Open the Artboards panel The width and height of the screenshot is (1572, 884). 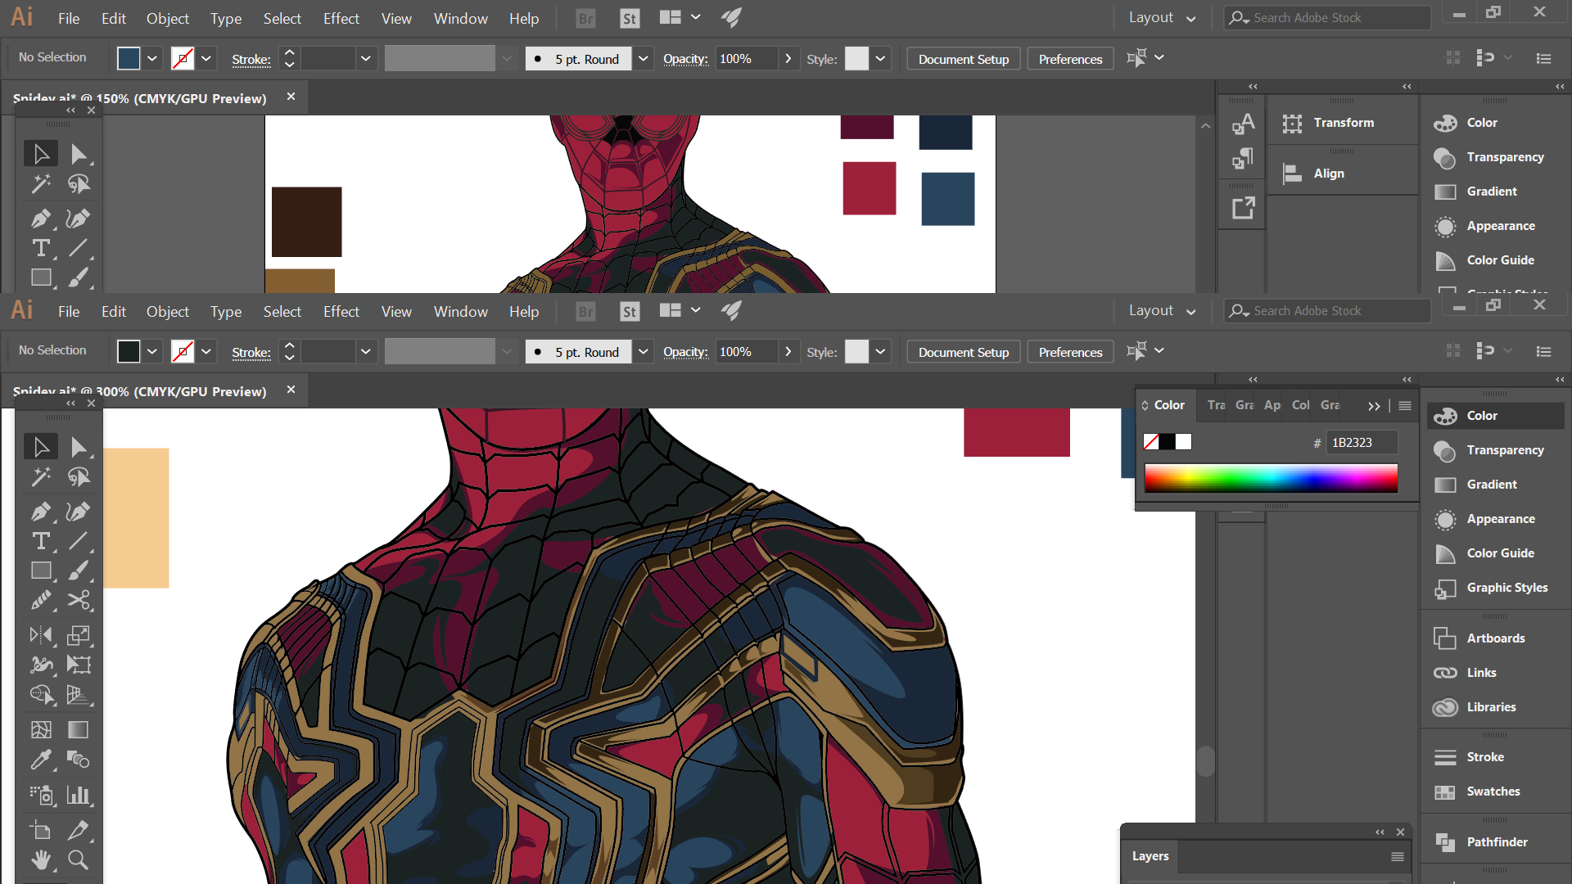1496,638
